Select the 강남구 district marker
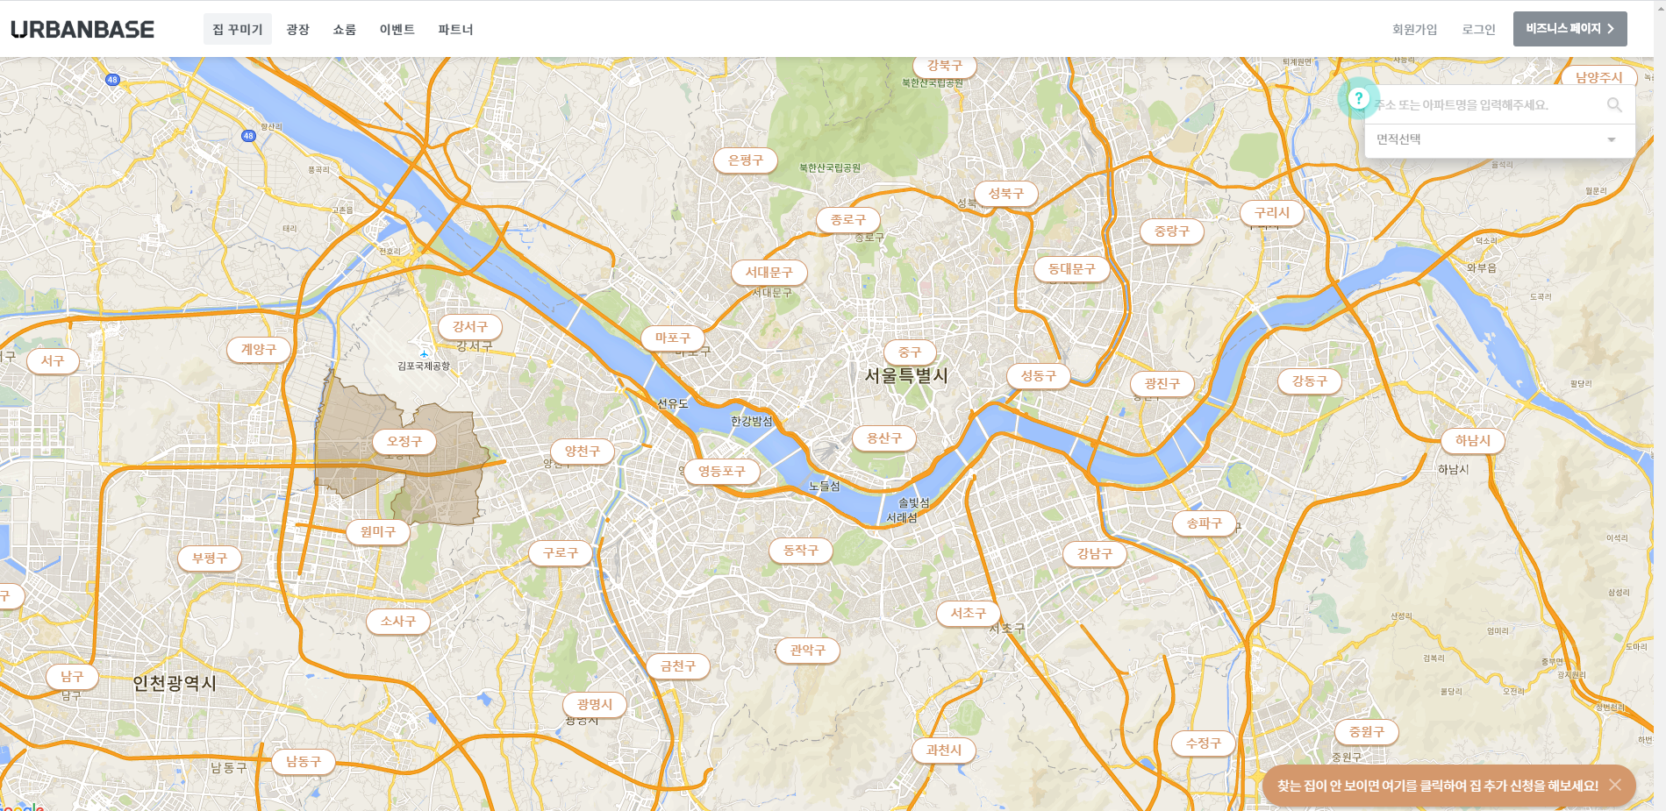Viewport: 1666px width, 811px height. point(1095,554)
